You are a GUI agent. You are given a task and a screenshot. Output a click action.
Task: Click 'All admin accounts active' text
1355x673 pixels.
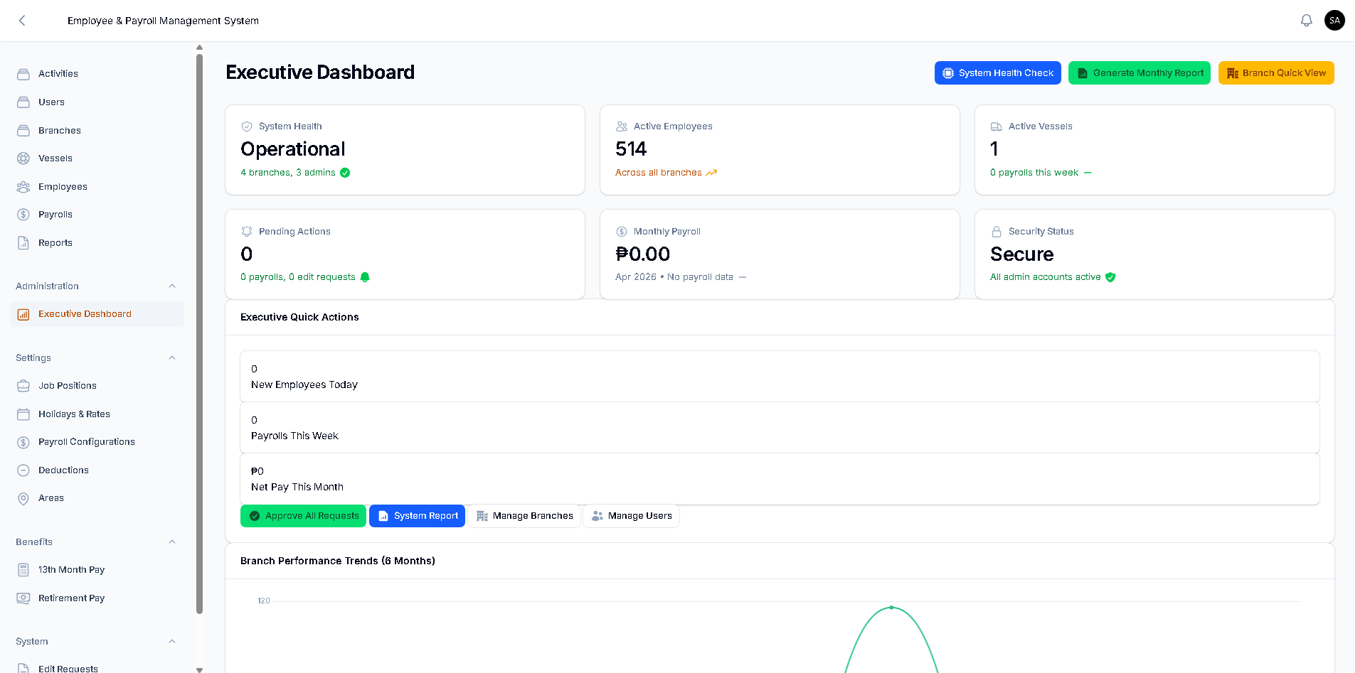point(1046,277)
